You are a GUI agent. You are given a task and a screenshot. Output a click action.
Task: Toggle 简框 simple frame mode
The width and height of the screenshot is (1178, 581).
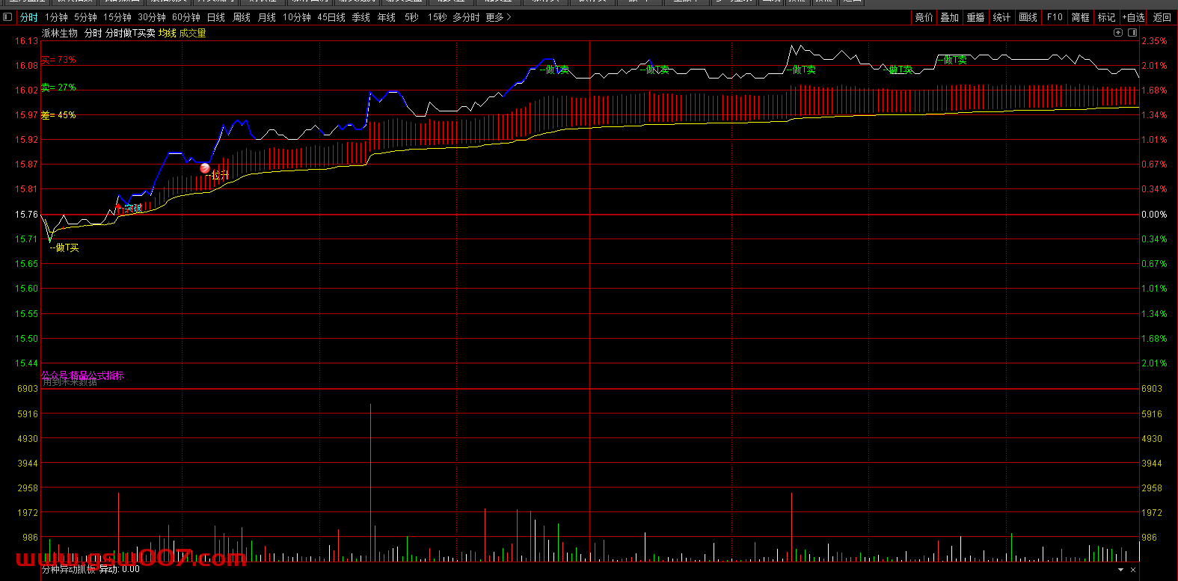click(1080, 17)
